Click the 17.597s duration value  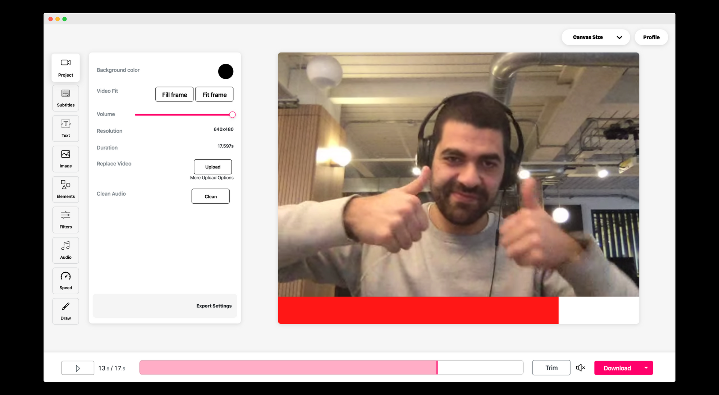pyautogui.click(x=225, y=146)
